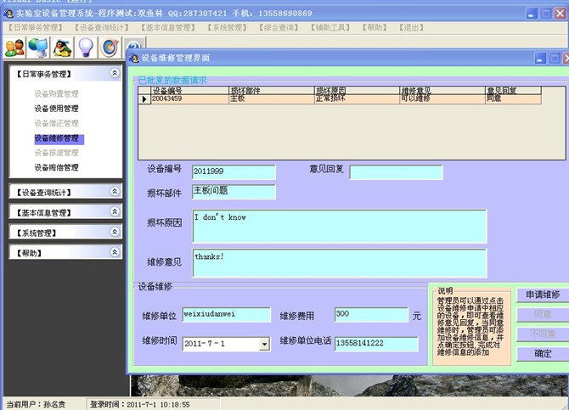Click the 设备编号 column header
Viewport: 569px width, 410px height.
189,91
